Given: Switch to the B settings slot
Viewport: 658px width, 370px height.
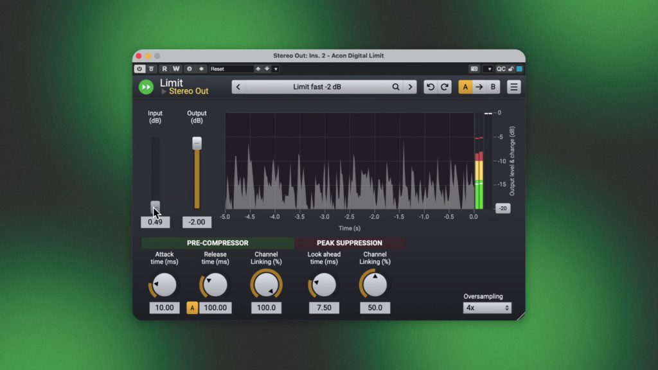Looking at the screenshot, I should click(x=493, y=87).
